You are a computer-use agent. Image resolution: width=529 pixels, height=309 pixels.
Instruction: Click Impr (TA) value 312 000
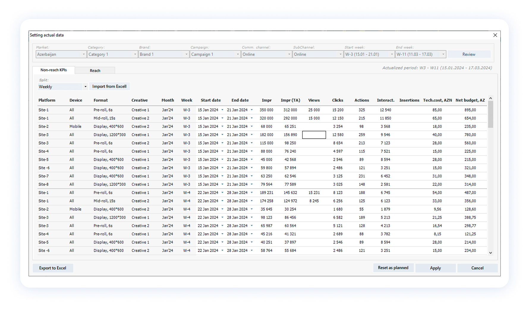pyautogui.click(x=290, y=110)
